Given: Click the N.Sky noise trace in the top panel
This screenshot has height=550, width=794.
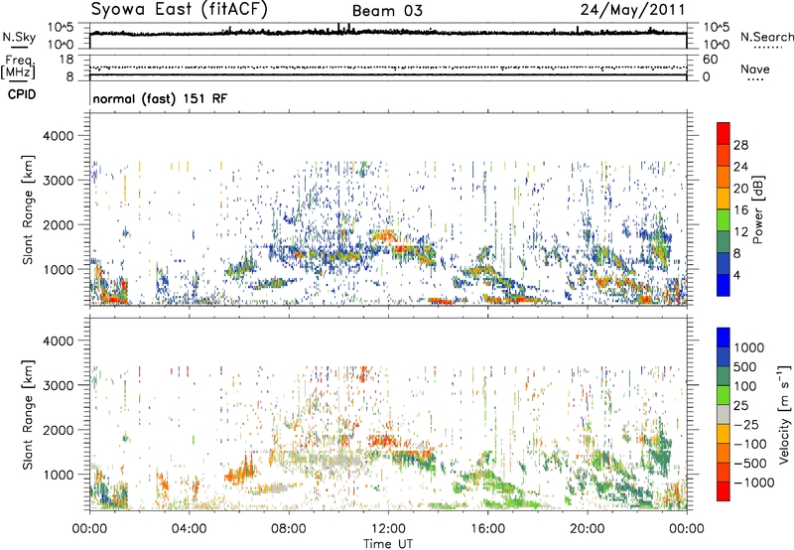Looking at the screenshot, I should point(388,33).
